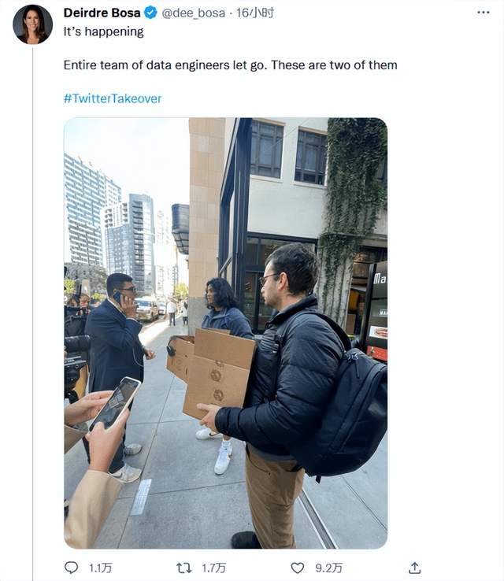
Task: Click the 1.7万 retweet count
Action: pyautogui.click(x=214, y=568)
